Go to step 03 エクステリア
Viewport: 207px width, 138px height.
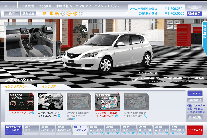coord(64,130)
